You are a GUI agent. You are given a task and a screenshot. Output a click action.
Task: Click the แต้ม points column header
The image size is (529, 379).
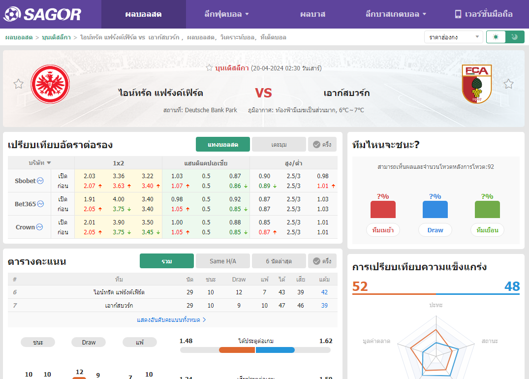[x=324, y=279]
